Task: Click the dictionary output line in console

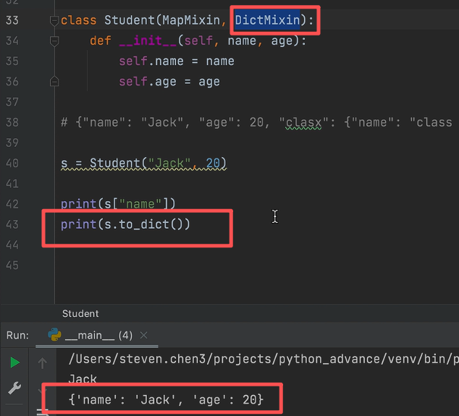Action: coord(166,399)
